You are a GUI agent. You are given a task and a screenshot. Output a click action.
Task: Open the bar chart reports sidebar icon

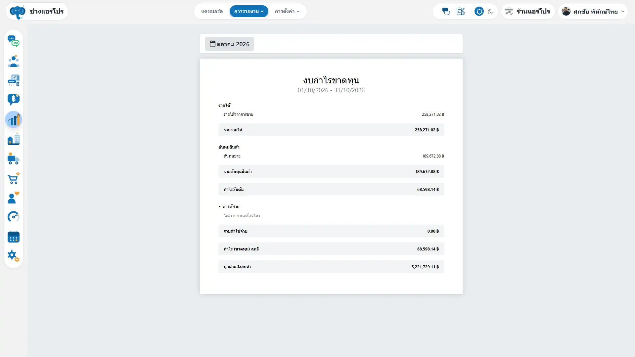(14, 119)
